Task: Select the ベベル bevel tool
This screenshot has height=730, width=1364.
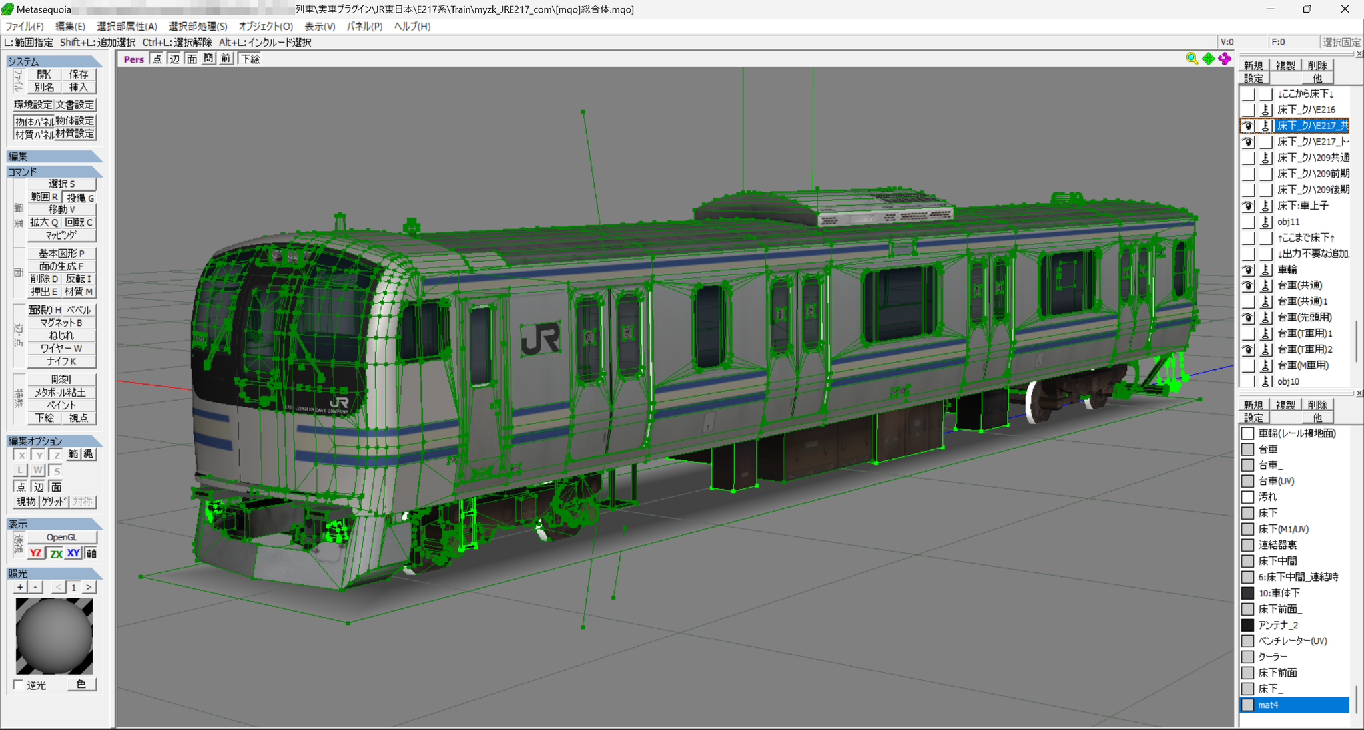Action: click(x=80, y=310)
